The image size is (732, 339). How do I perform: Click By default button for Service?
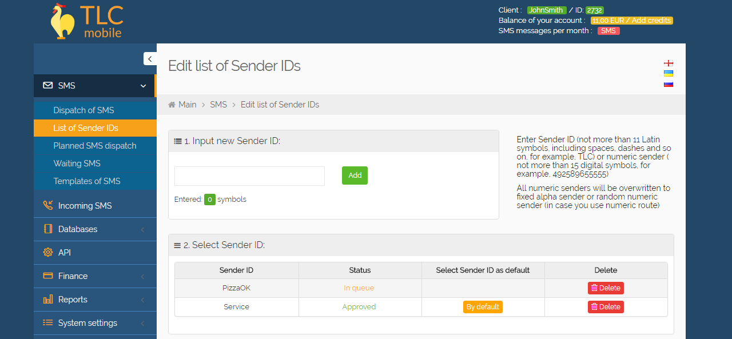point(483,307)
